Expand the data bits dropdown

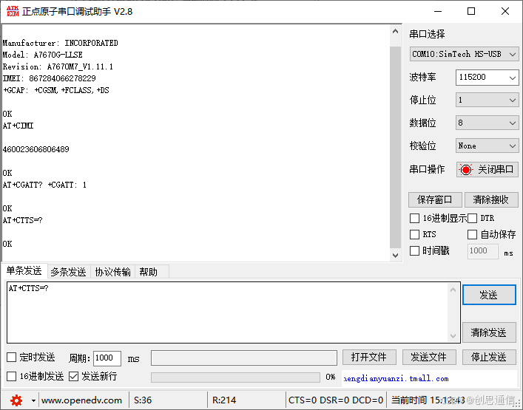[x=513, y=123]
